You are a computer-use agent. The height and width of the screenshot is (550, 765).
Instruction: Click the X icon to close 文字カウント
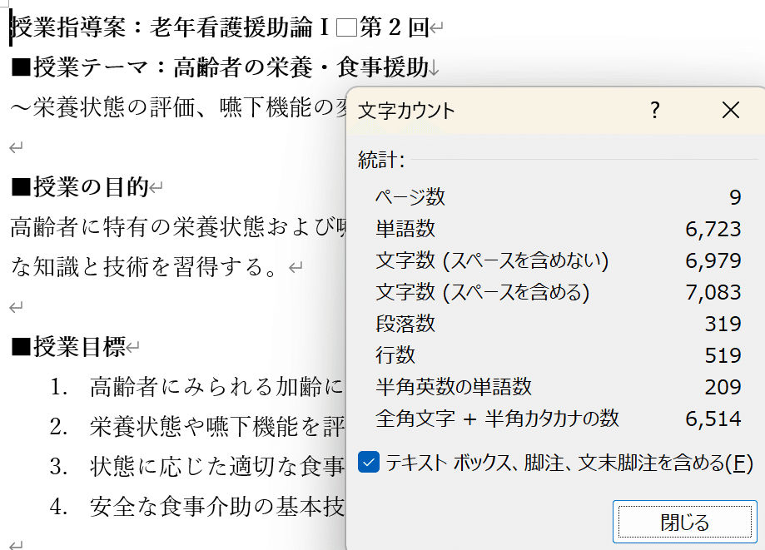[730, 110]
